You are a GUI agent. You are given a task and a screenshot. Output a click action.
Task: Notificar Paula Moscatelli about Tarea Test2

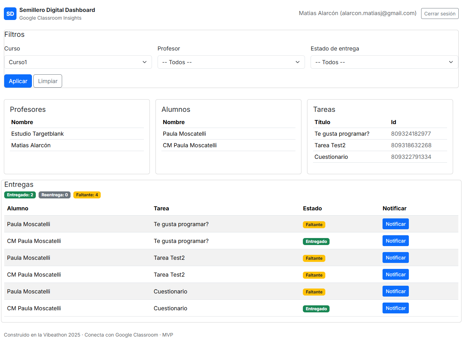tap(396, 257)
